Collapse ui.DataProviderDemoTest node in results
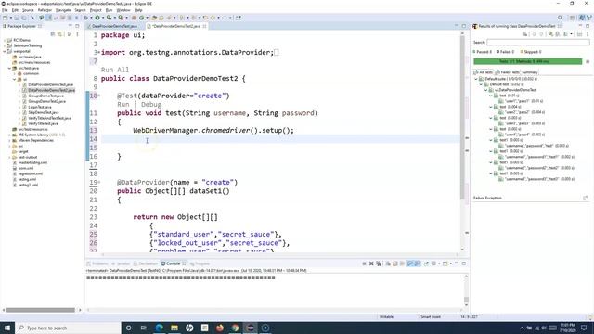594x334 pixels. pyautogui.click(x=486, y=90)
